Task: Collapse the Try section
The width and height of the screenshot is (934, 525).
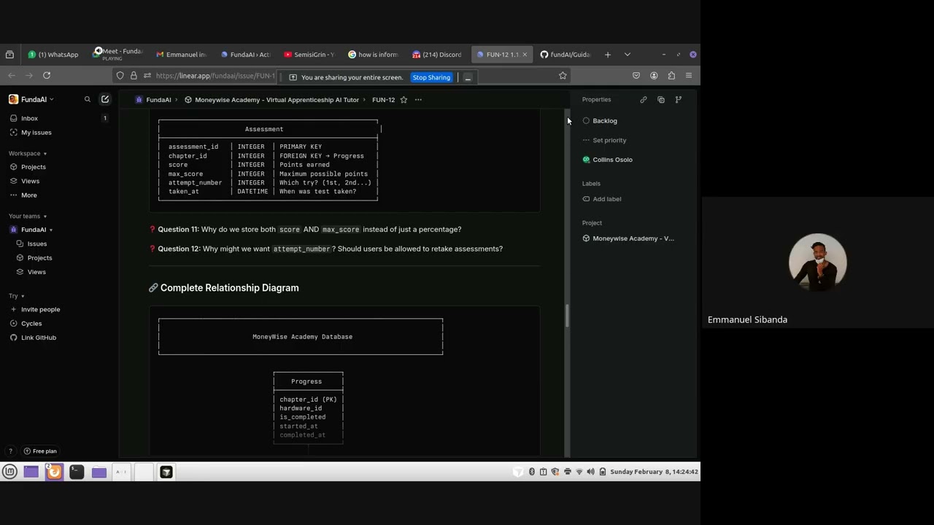Action: (x=17, y=296)
